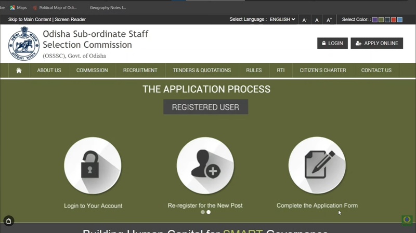Open the ABOUT US menu
Image resolution: width=416 pixels, height=233 pixels.
click(x=49, y=70)
